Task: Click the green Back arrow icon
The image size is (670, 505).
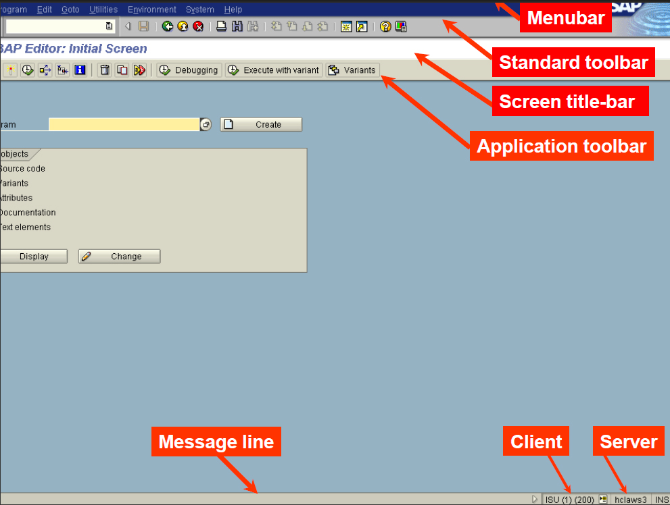Action: pyautogui.click(x=168, y=26)
